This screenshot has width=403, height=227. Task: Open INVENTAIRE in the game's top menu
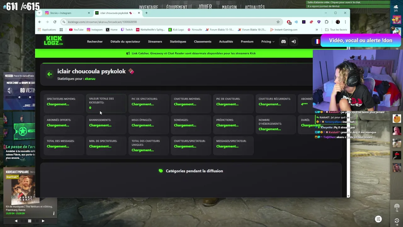click(x=149, y=7)
